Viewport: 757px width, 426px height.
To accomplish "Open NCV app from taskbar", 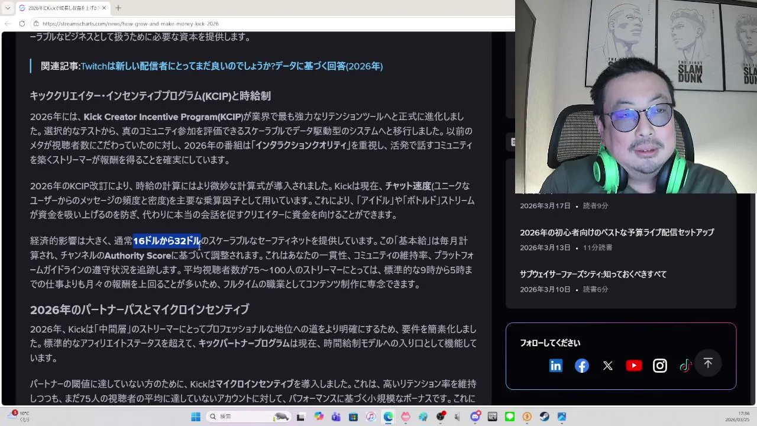I will [492, 417].
